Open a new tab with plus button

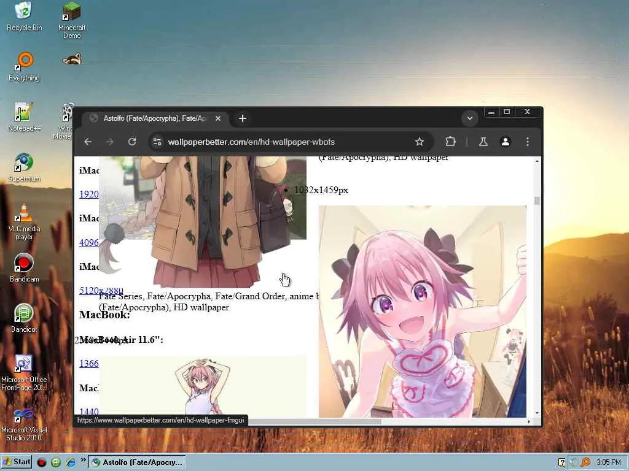[x=242, y=118]
